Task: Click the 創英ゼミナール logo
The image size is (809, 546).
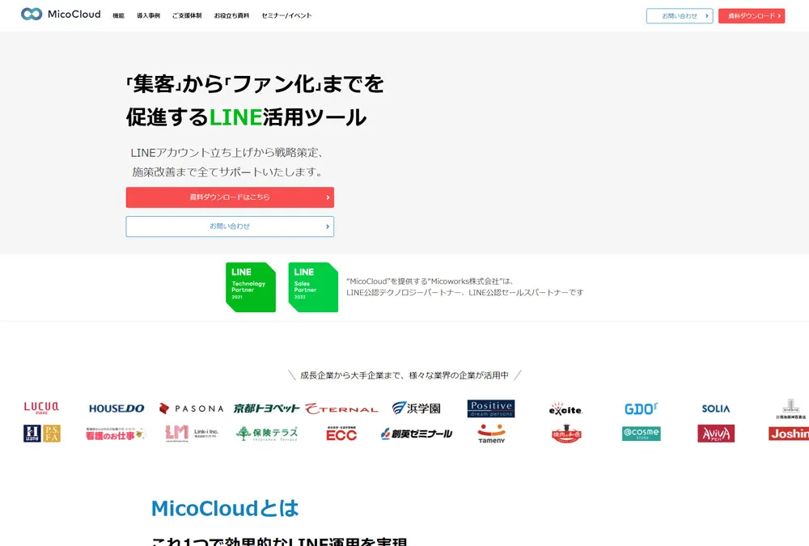Action: click(417, 434)
